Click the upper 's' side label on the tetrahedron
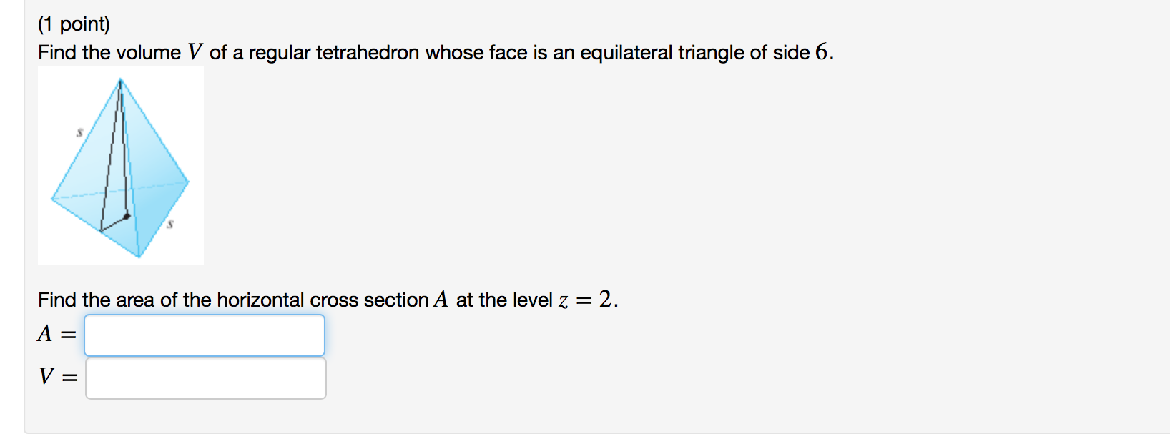The height and width of the screenshot is (439, 1170). (79, 132)
